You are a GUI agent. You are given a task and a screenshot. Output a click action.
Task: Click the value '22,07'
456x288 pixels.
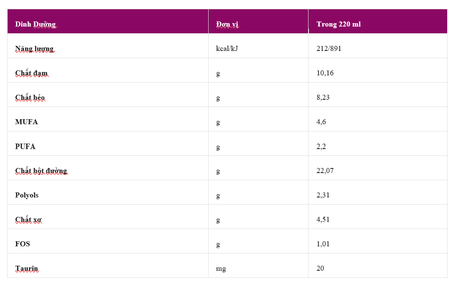pos(325,171)
